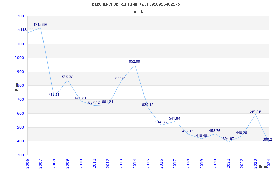Click the 453.76 value label
The width and height of the screenshot is (272, 170).
point(215,131)
